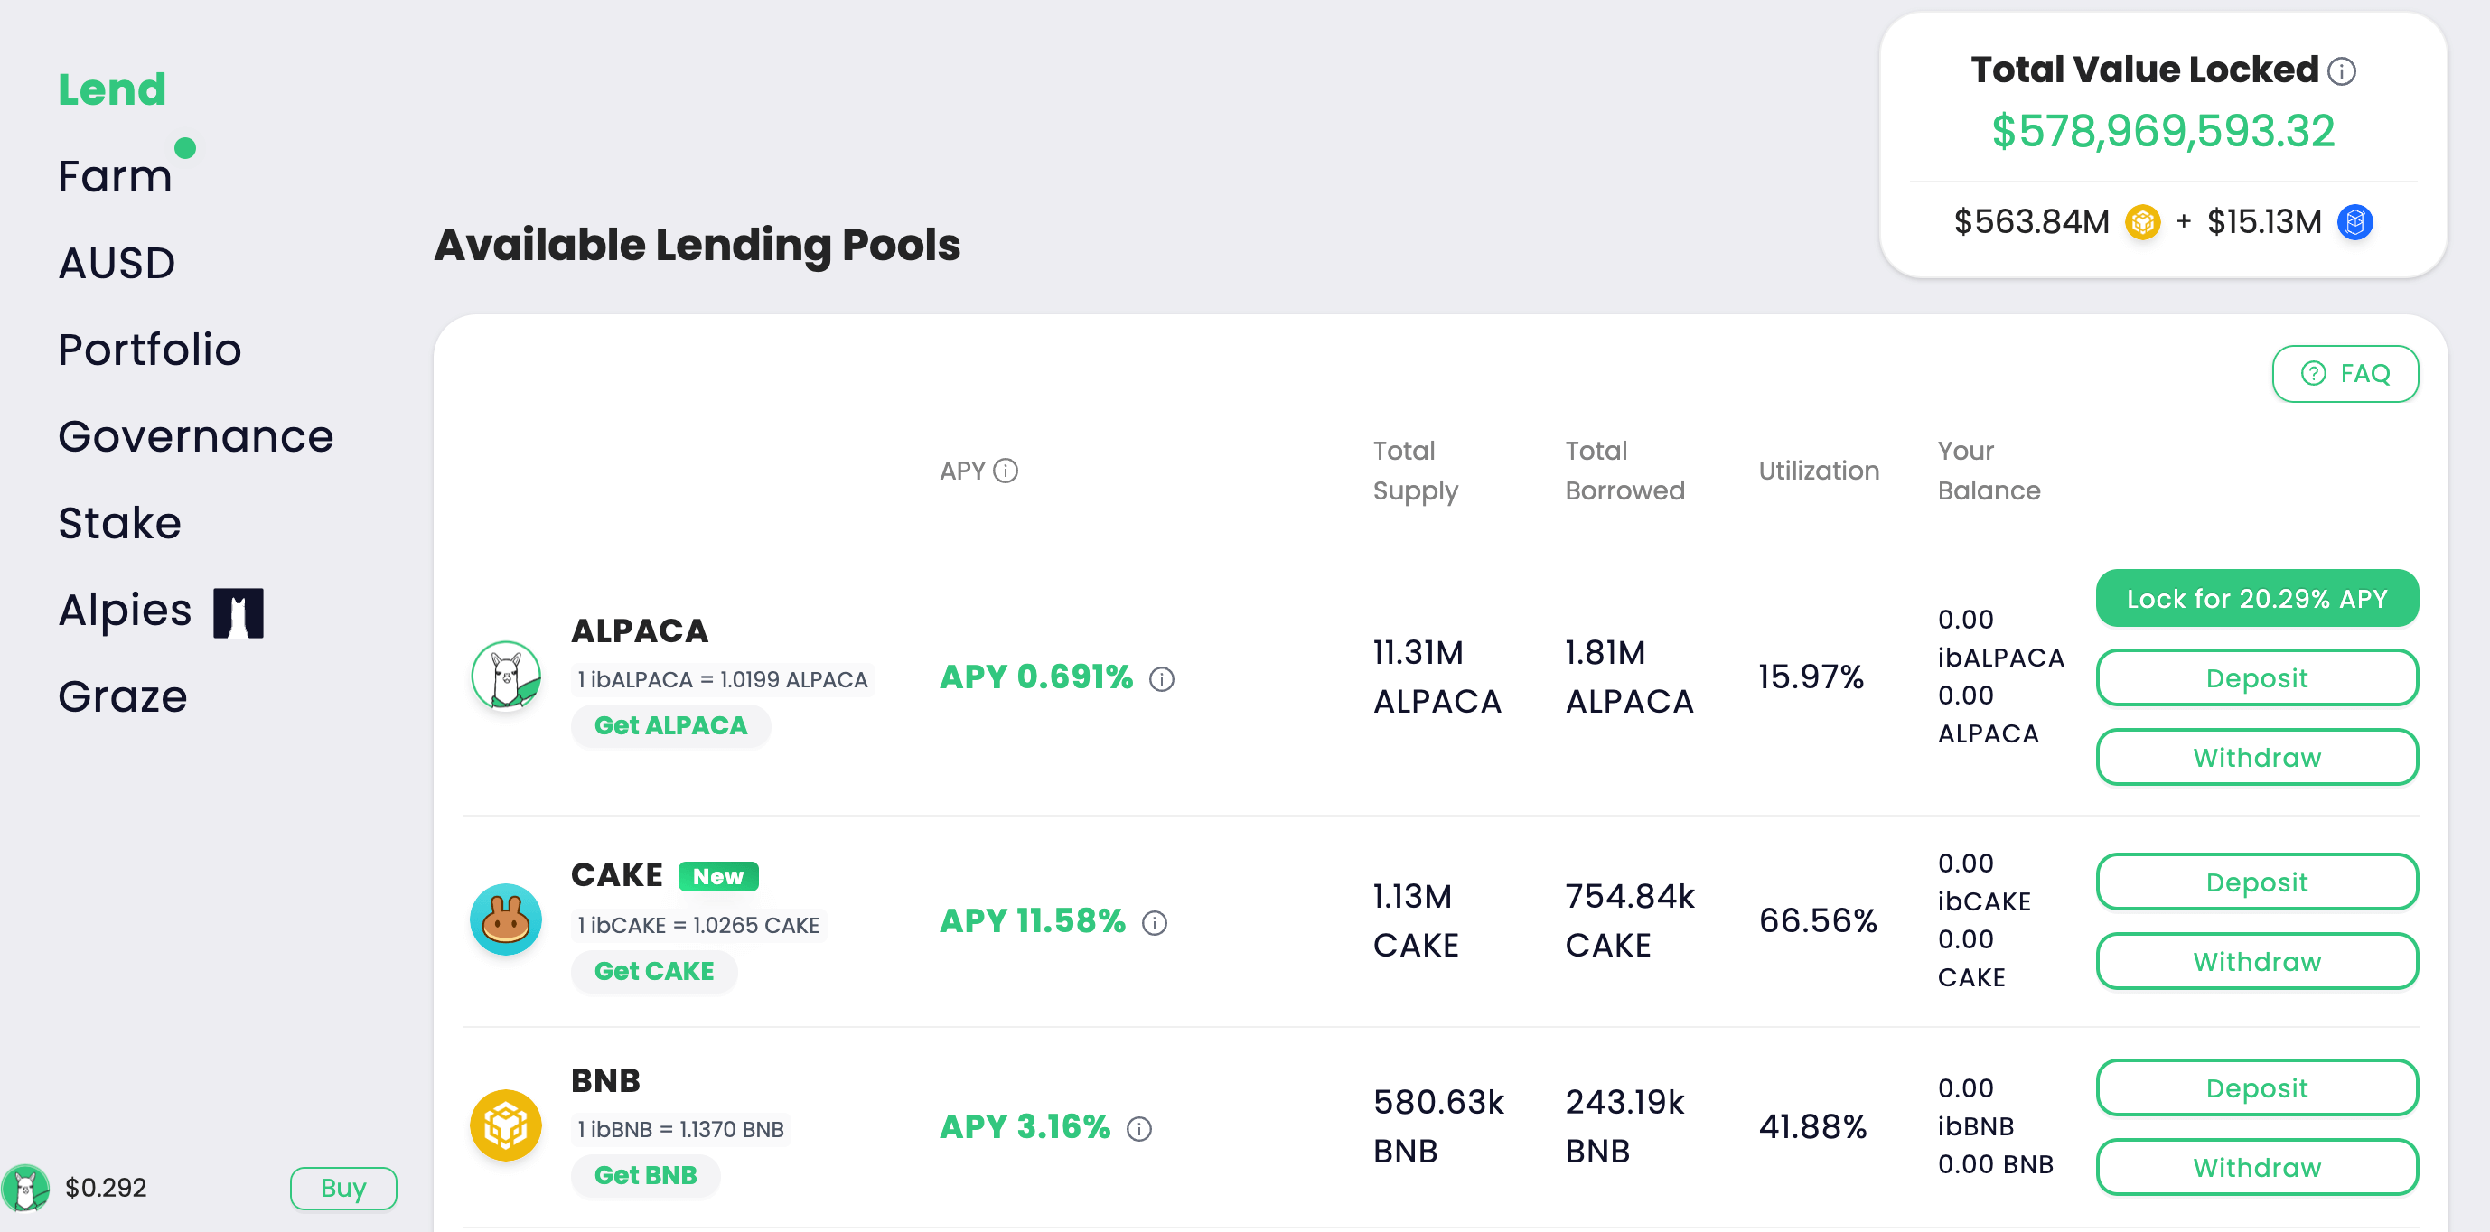
Task: Click the $563.84M BNB chain value
Action: (2031, 222)
